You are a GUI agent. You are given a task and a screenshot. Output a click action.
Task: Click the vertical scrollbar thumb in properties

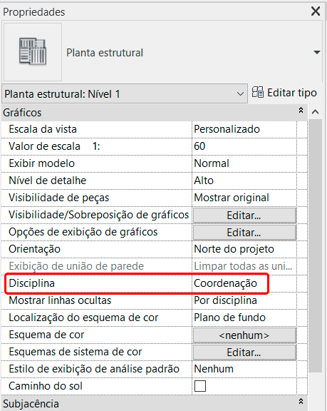315,245
